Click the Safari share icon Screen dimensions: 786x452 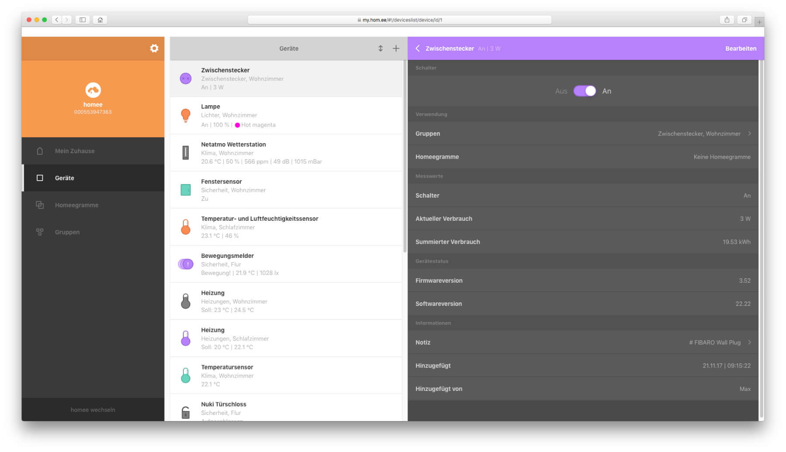[x=727, y=20]
